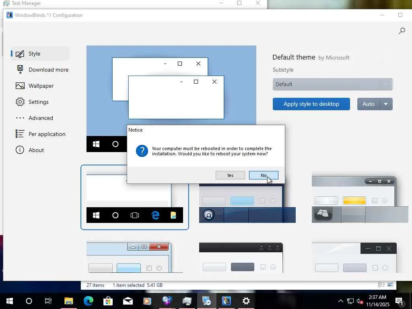Click the Cortana circle on taskbar

pyautogui.click(x=29, y=301)
